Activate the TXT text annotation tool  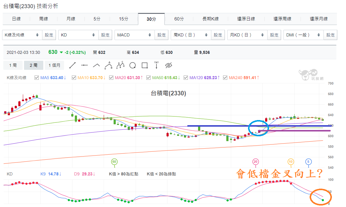coord(156,65)
